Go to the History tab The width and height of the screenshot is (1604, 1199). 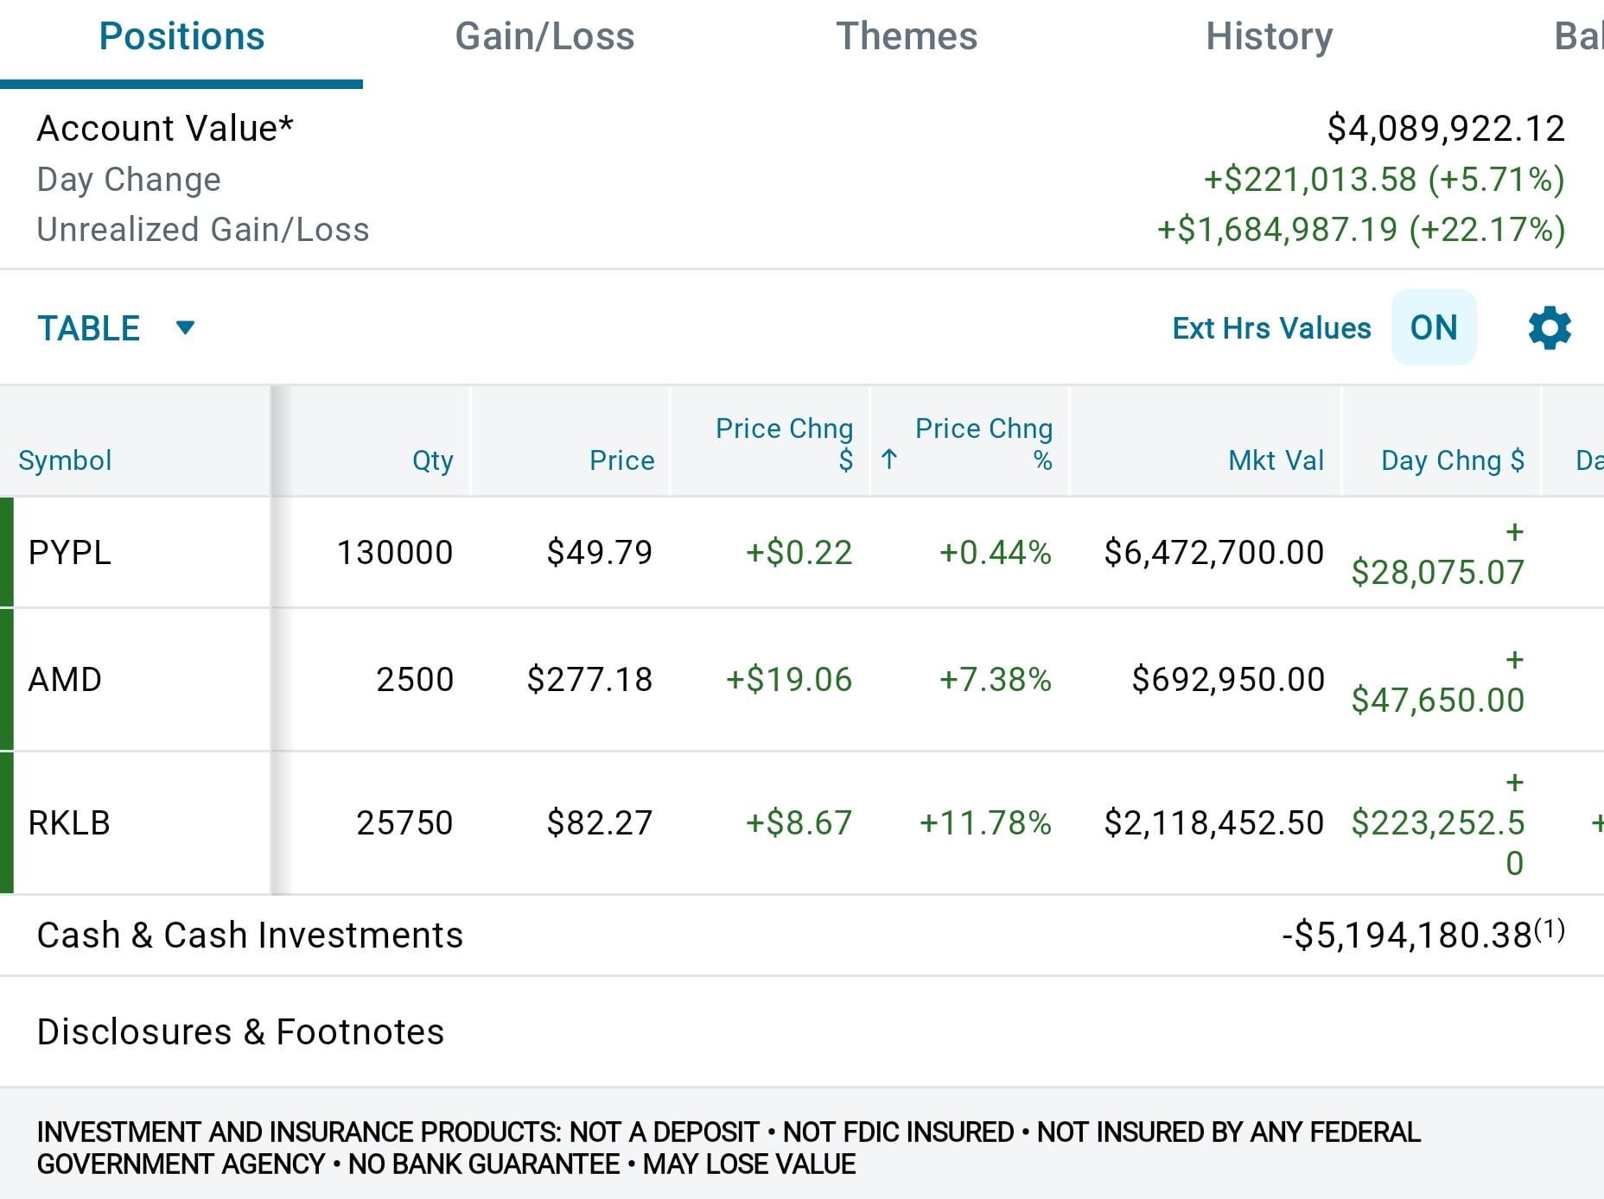[1269, 37]
